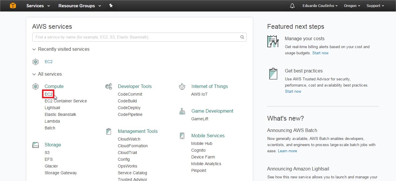Open the Mobile Services heading
The width and height of the screenshot is (396, 181).
208,136
